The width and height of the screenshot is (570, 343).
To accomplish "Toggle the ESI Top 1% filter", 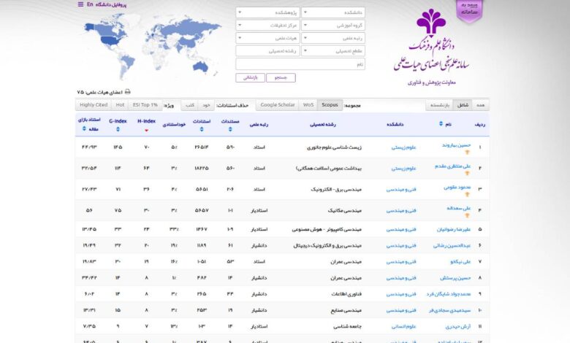I will coord(145,105).
